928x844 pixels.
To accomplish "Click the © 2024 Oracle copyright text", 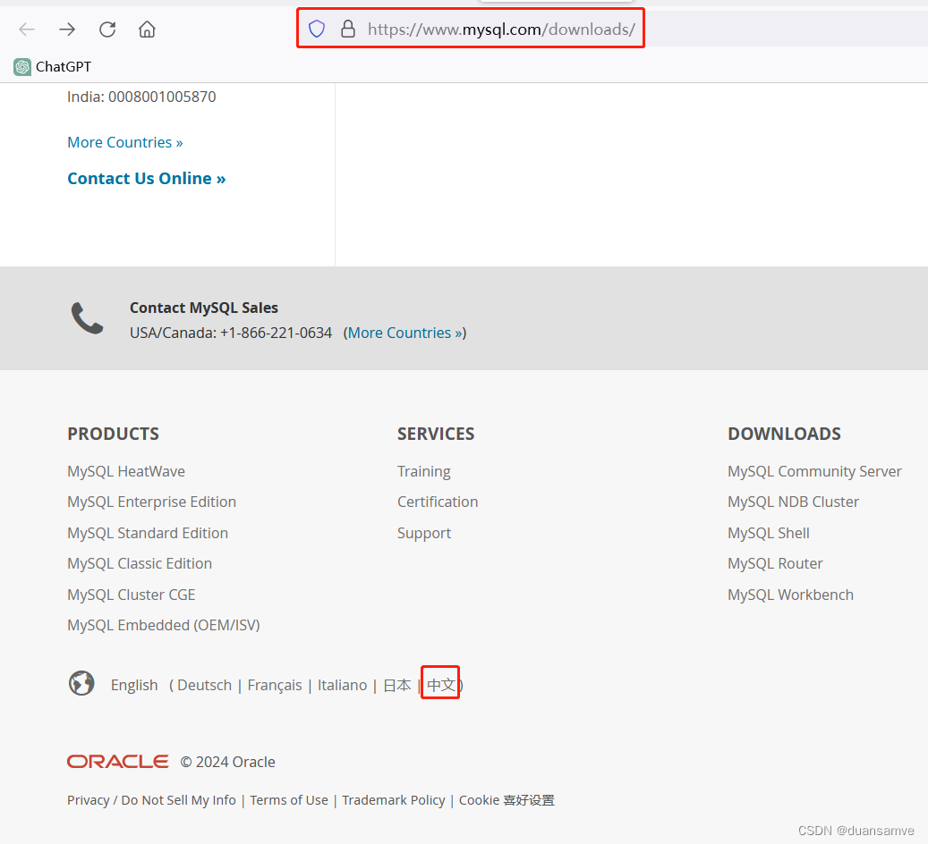I will tap(228, 762).
